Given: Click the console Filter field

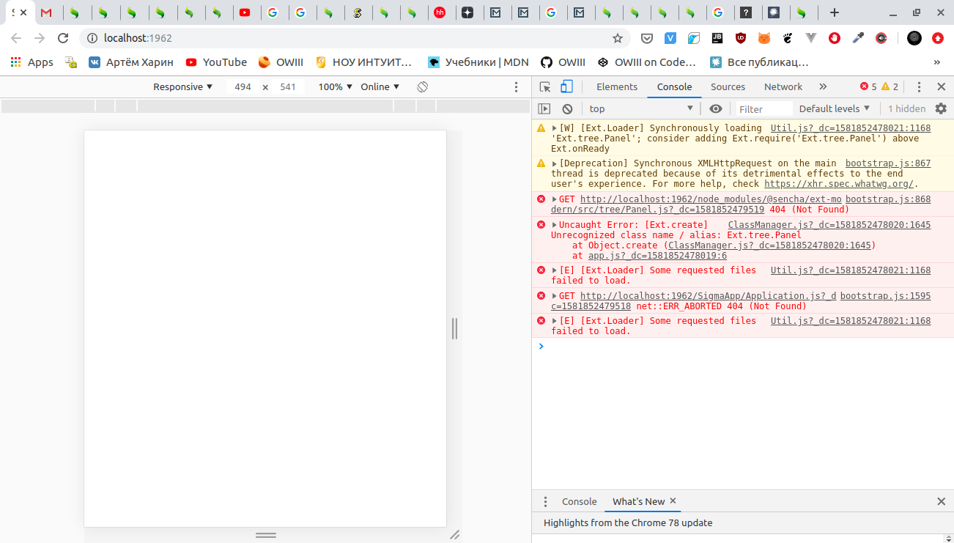Looking at the screenshot, I should coord(764,109).
